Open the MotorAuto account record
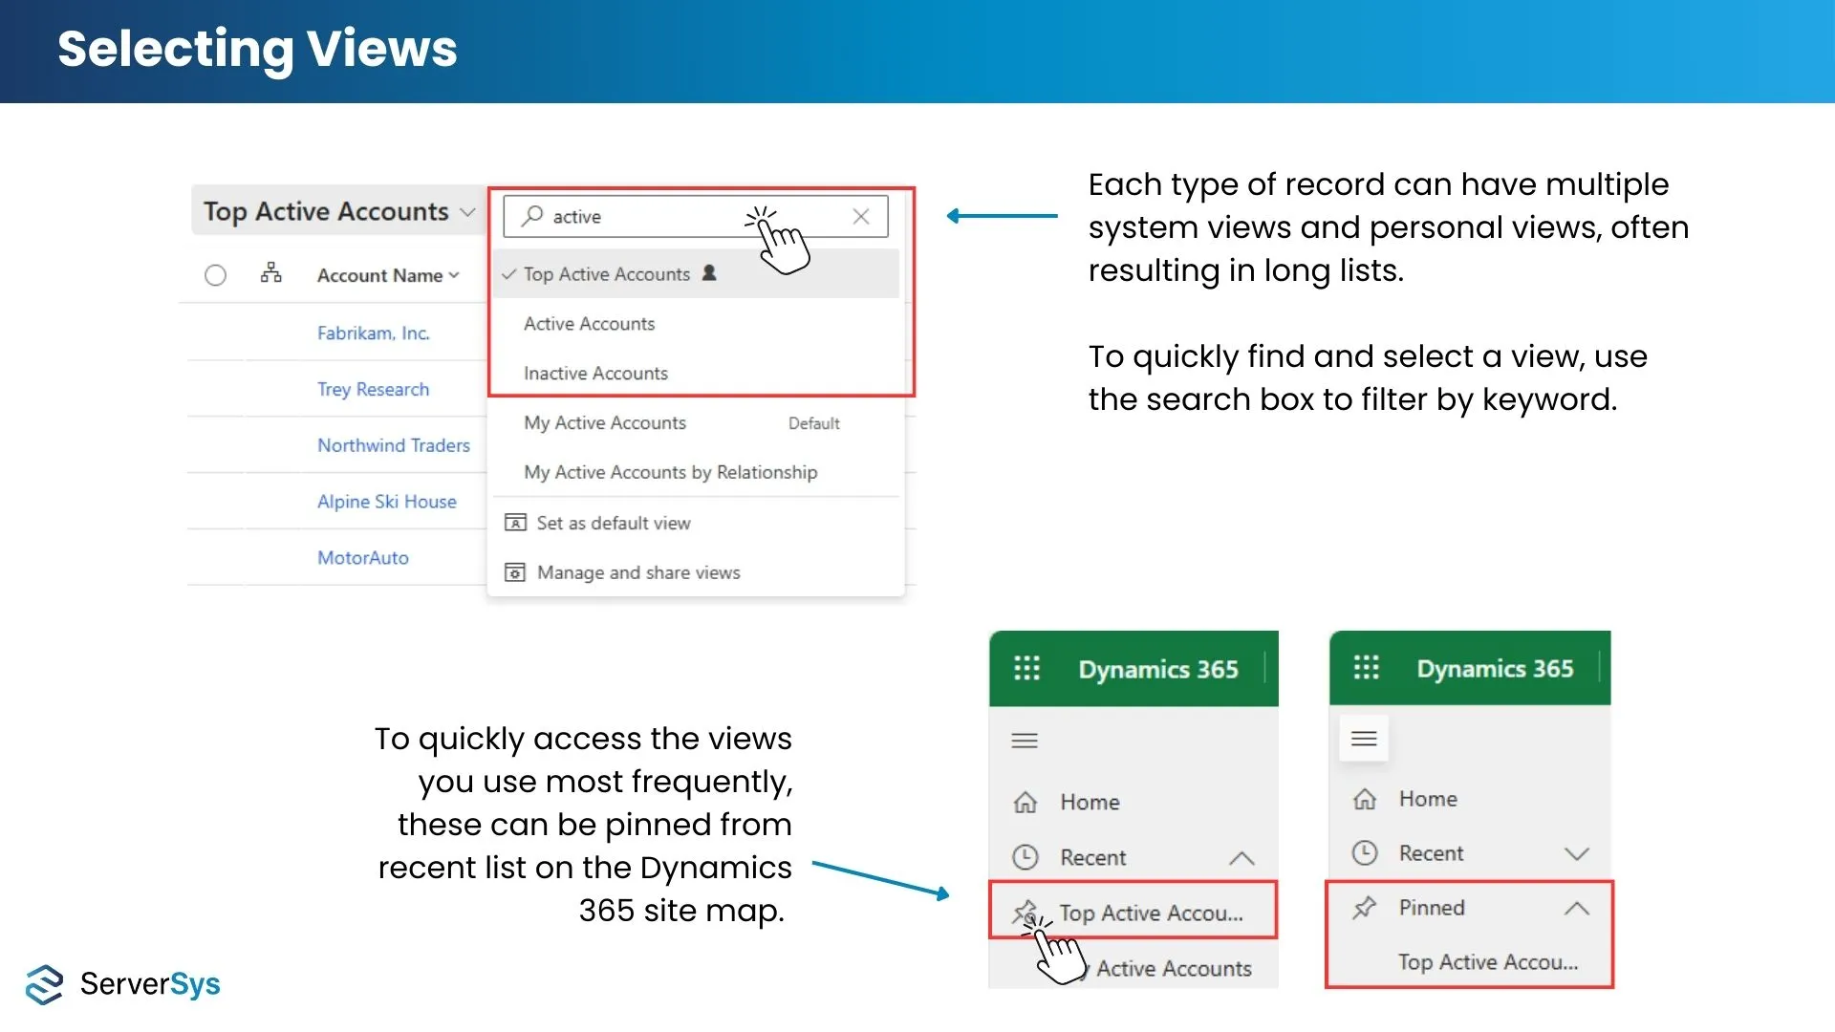The width and height of the screenshot is (1835, 1032). coord(363,558)
